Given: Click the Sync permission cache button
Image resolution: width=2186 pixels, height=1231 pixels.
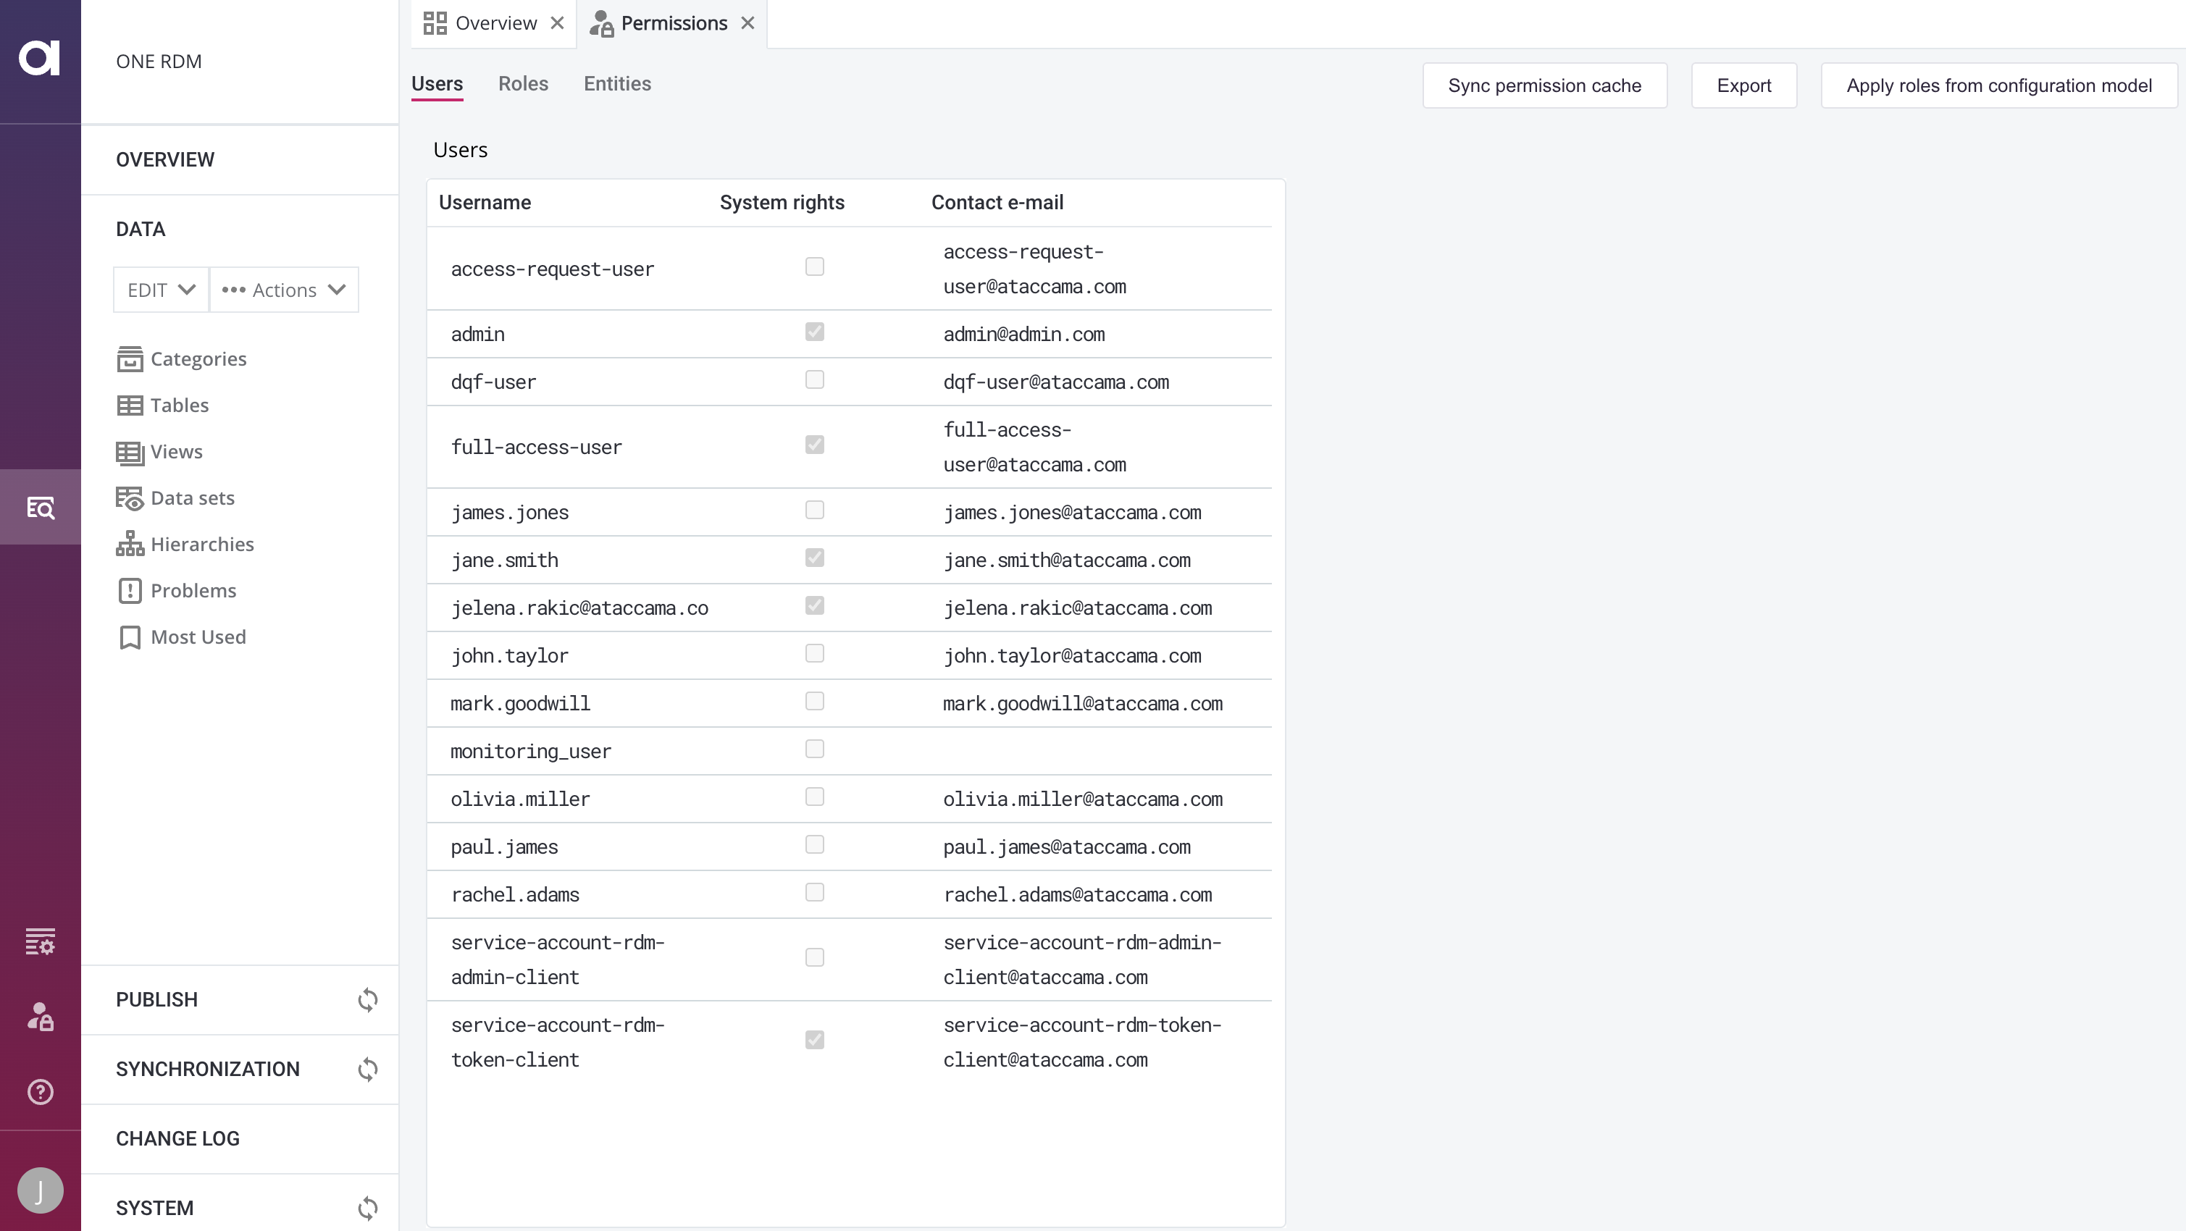Looking at the screenshot, I should pos(1544,85).
